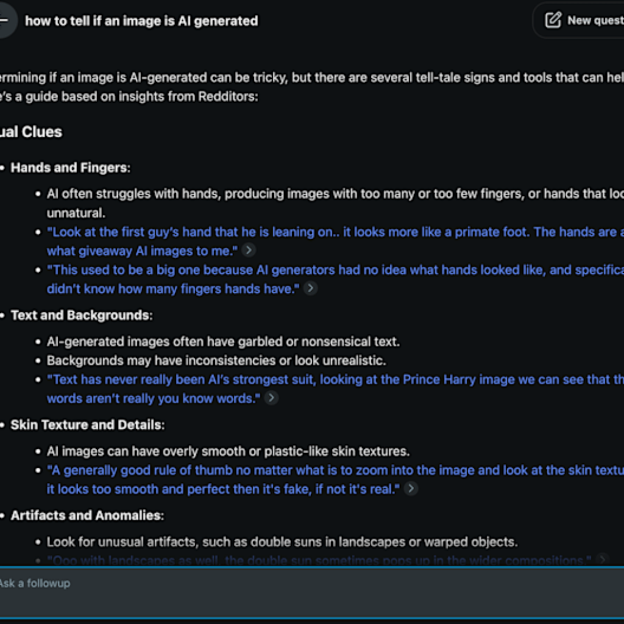This screenshot has height=624, width=624.
Task: Click the Ask a followup input field
Action: [183, 584]
